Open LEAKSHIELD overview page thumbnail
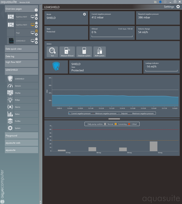The width and height of the screenshot is (182, 204). point(11,41)
